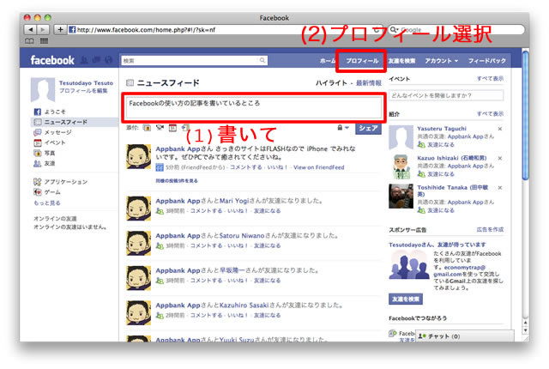This screenshot has width=549, height=369.
Task: Switch feed to ハイライト
Action: tap(331, 83)
